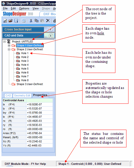Collapse the Shape 2 tree node
Viewport: 134px width, 168px height.
(x=9, y=49)
